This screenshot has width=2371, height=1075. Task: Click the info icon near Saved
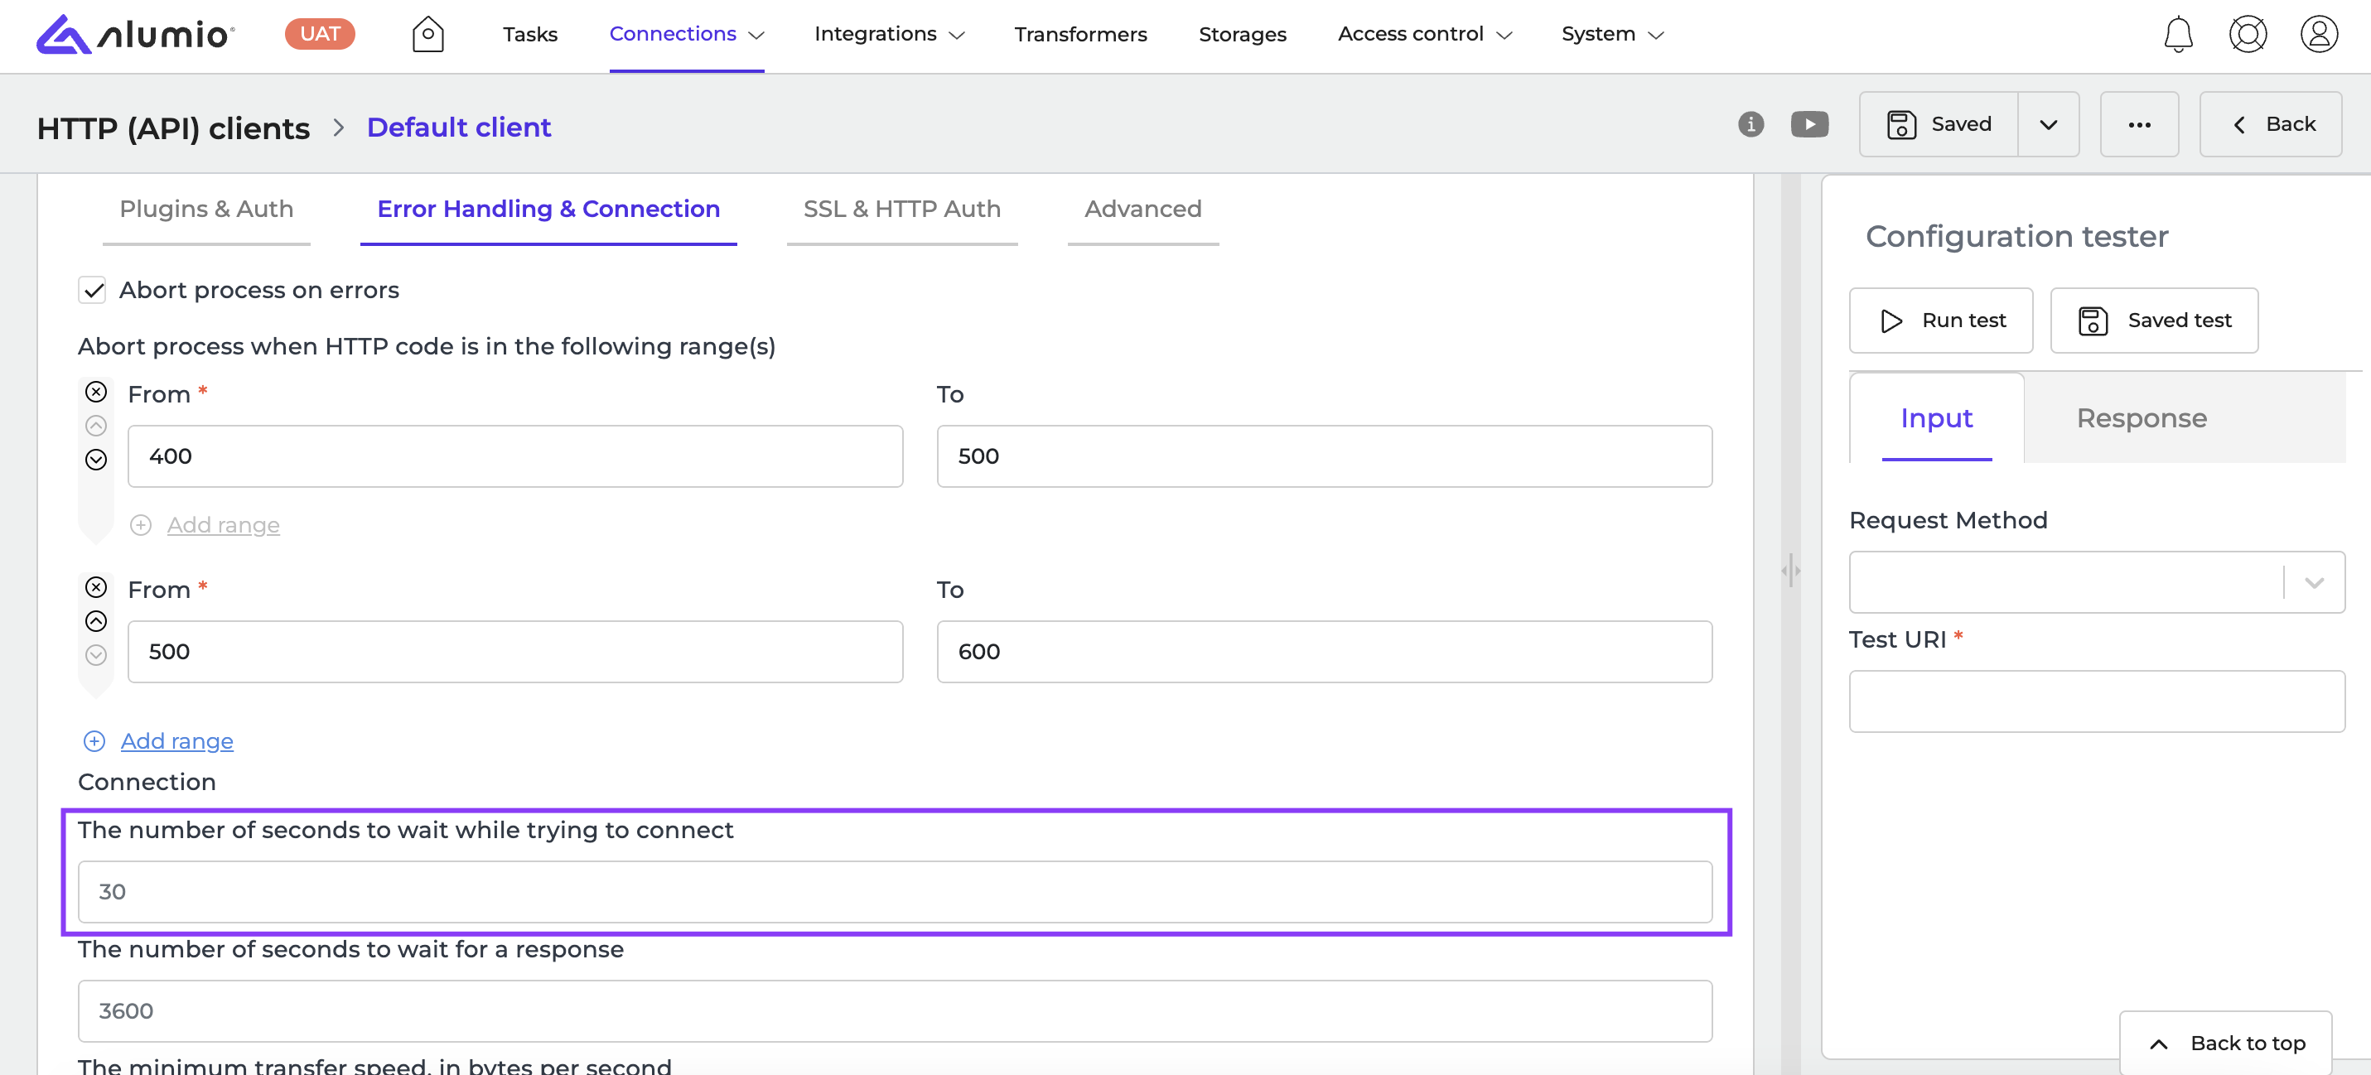coord(1750,124)
